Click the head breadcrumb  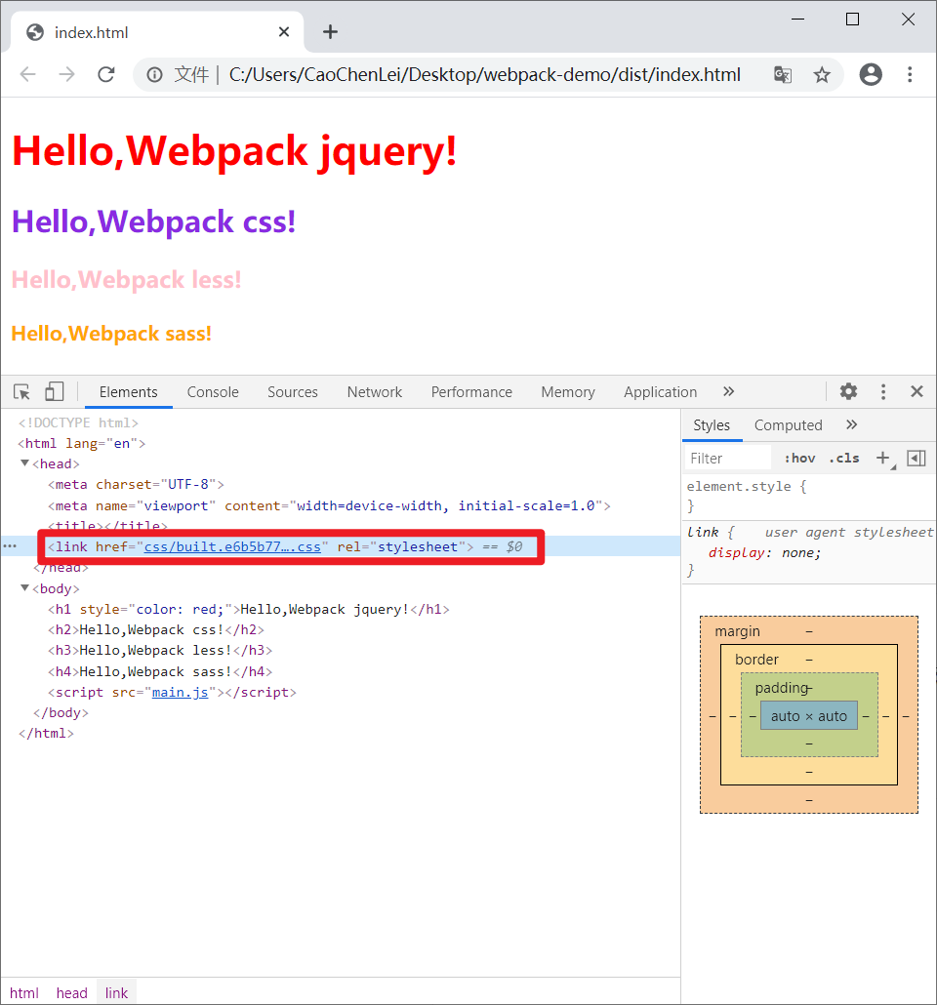[72, 993]
